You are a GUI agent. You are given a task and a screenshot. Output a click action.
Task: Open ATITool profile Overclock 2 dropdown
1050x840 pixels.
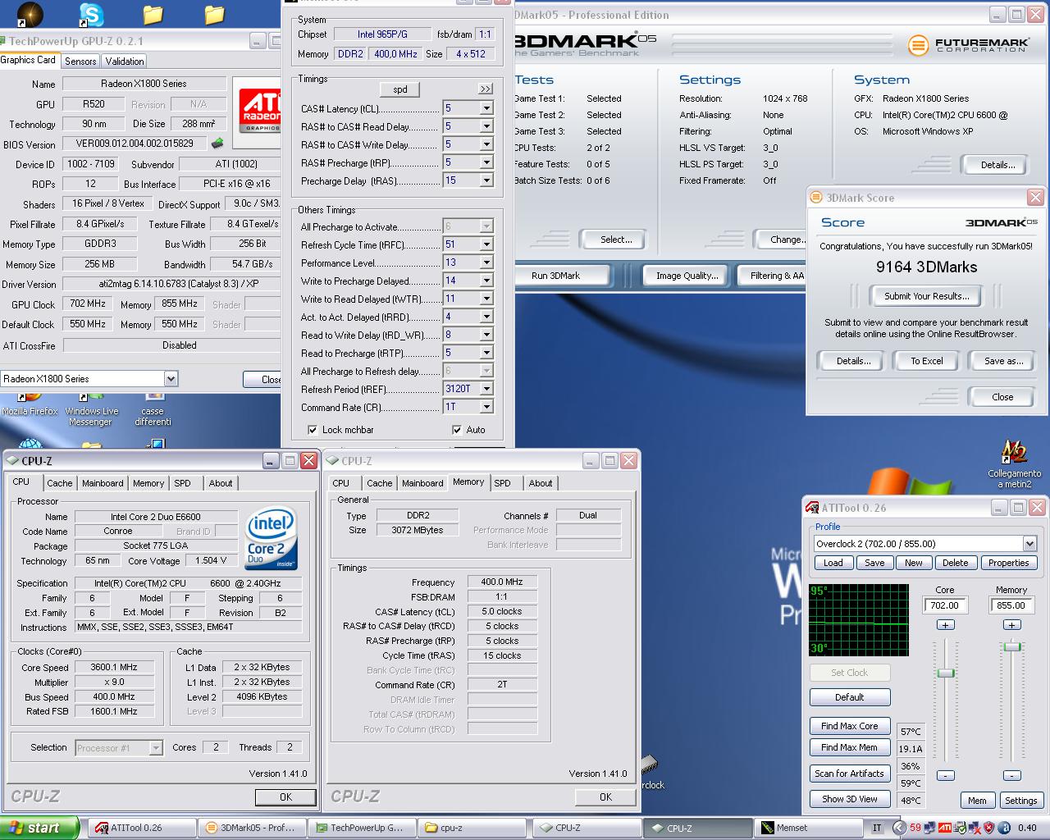pos(1029,544)
